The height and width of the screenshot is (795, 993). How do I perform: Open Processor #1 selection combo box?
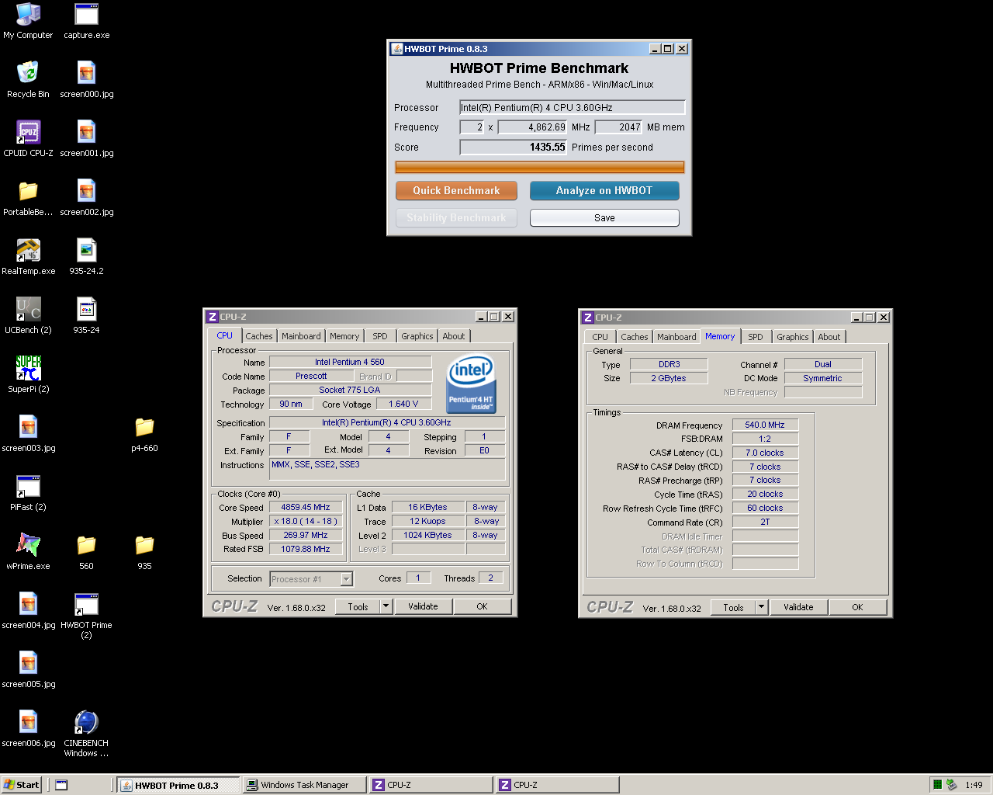tap(311, 579)
